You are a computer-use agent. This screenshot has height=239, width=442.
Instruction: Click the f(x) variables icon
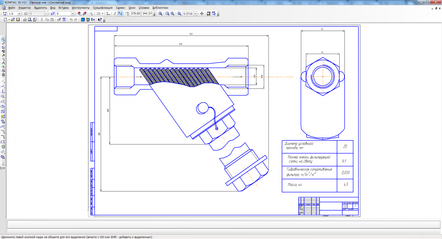coord(93,20)
